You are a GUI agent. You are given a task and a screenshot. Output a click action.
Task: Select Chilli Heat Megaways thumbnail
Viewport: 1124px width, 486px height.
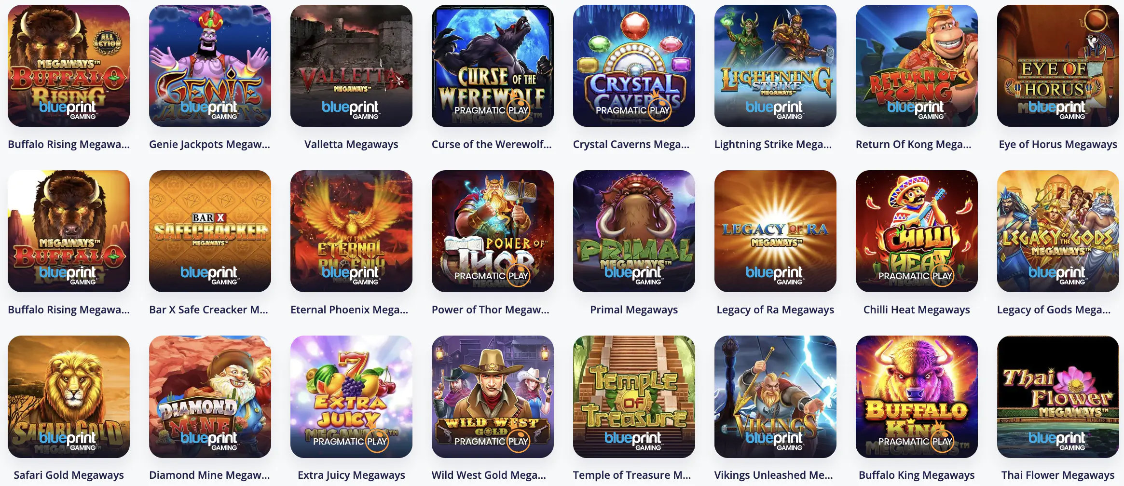coord(917,231)
